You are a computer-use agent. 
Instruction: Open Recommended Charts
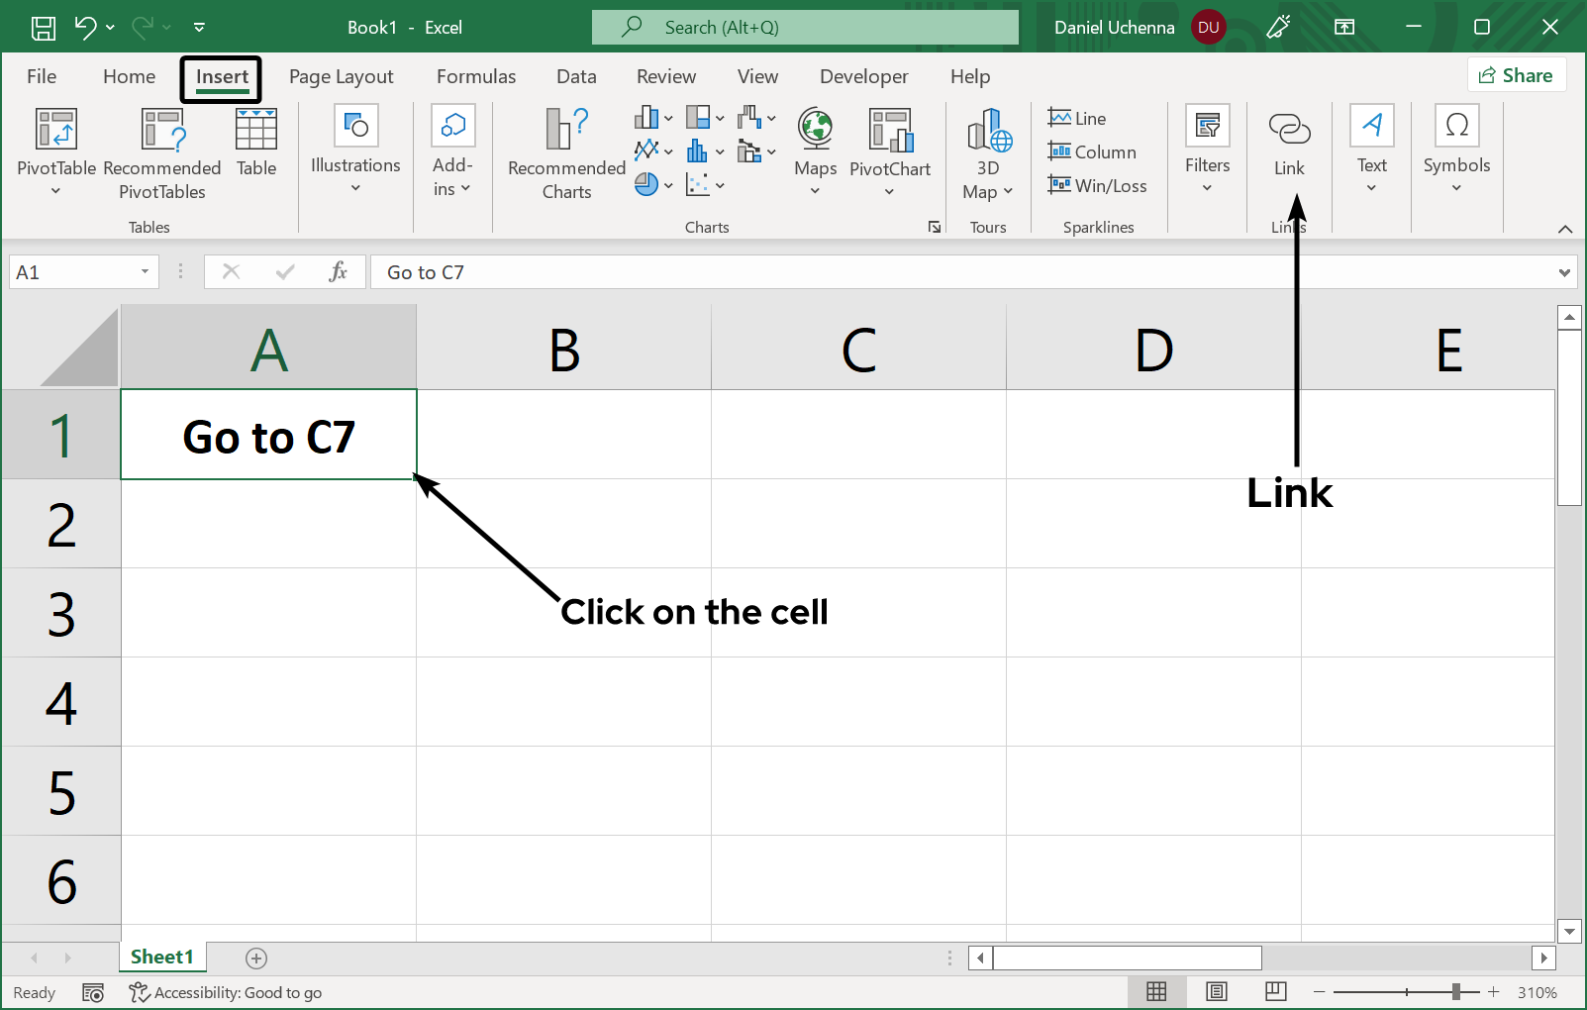(564, 151)
